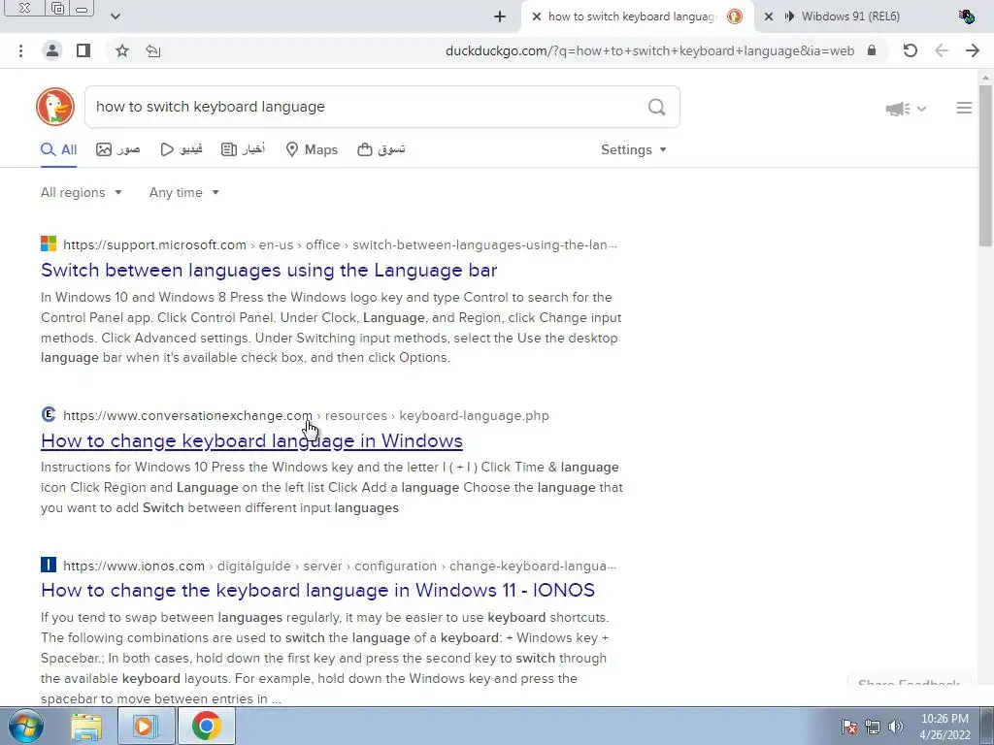Open the Chrome profile avatar
Screen dimensions: 994x745
pos(52,50)
